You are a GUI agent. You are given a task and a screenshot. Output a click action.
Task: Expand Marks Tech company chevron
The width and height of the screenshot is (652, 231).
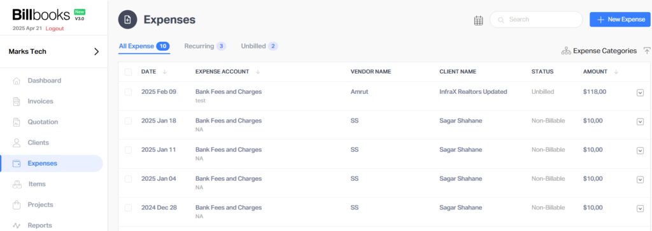[97, 52]
